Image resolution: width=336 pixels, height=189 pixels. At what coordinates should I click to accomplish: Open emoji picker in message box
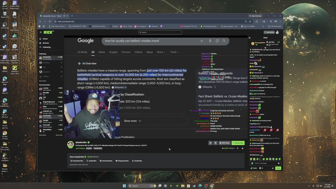(279, 163)
